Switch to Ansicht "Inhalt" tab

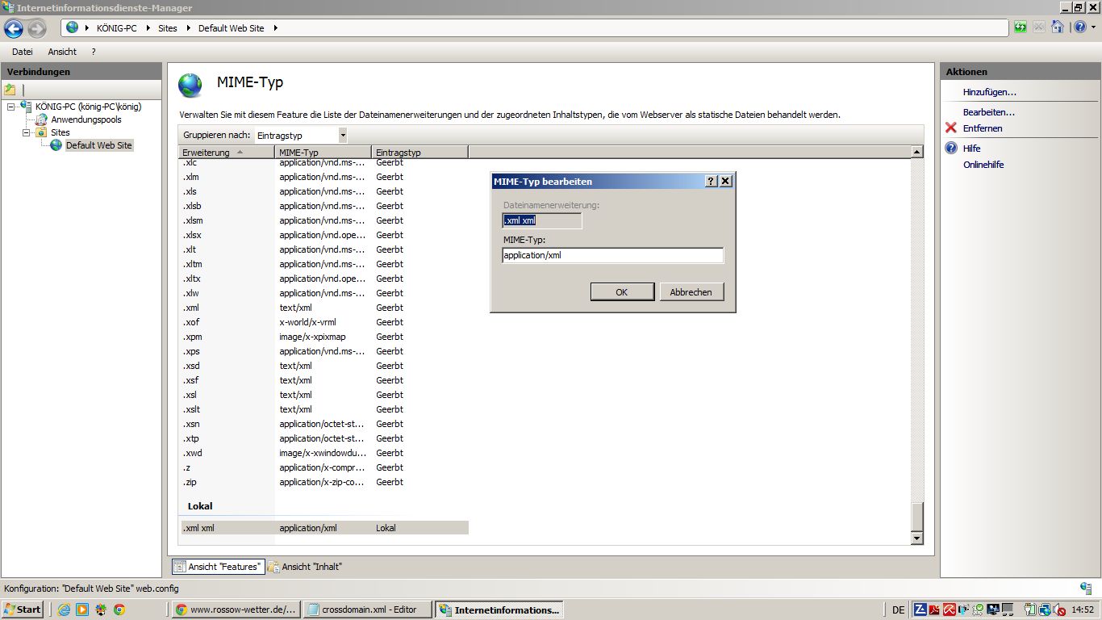click(x=305, y=567)
